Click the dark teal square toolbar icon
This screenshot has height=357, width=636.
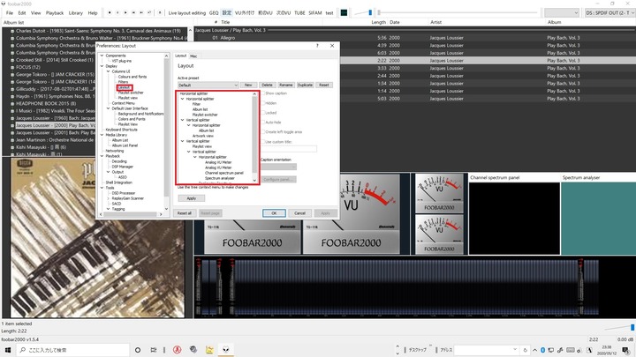344,13
